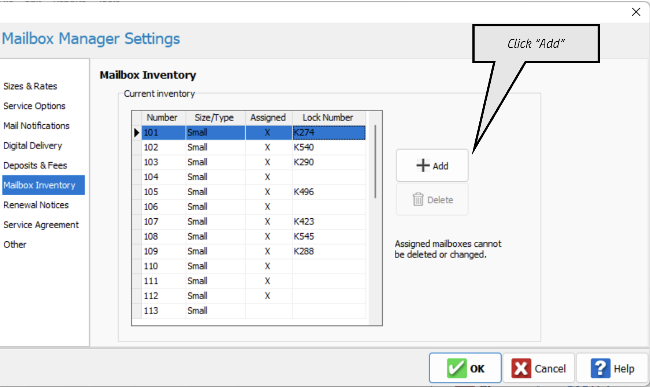Select mailbox number 106
The width and height of the screenshot is (650, 387).
163,207
